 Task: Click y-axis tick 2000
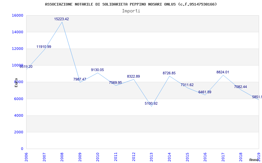tap(18, 132)
